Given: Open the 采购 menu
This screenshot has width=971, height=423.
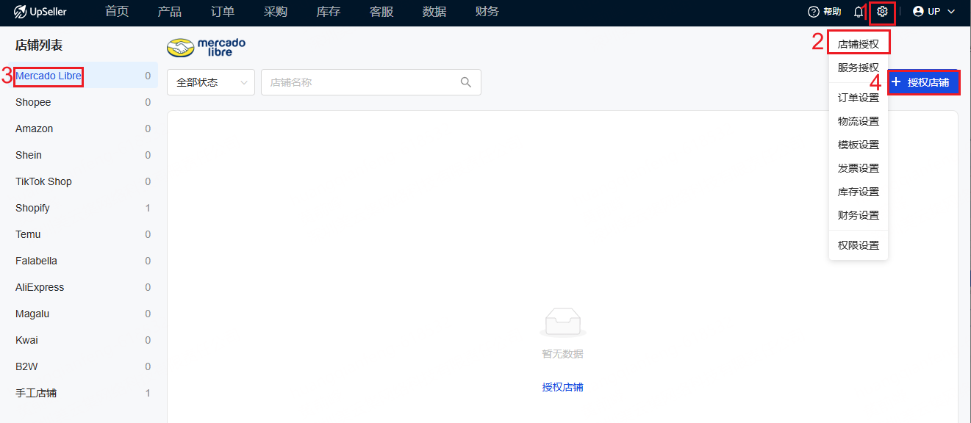Looking at the screenshot, I should click(x=276, y=12).
